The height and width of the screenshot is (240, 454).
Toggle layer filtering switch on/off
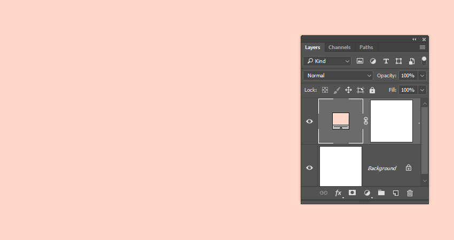tap(424, 61)
